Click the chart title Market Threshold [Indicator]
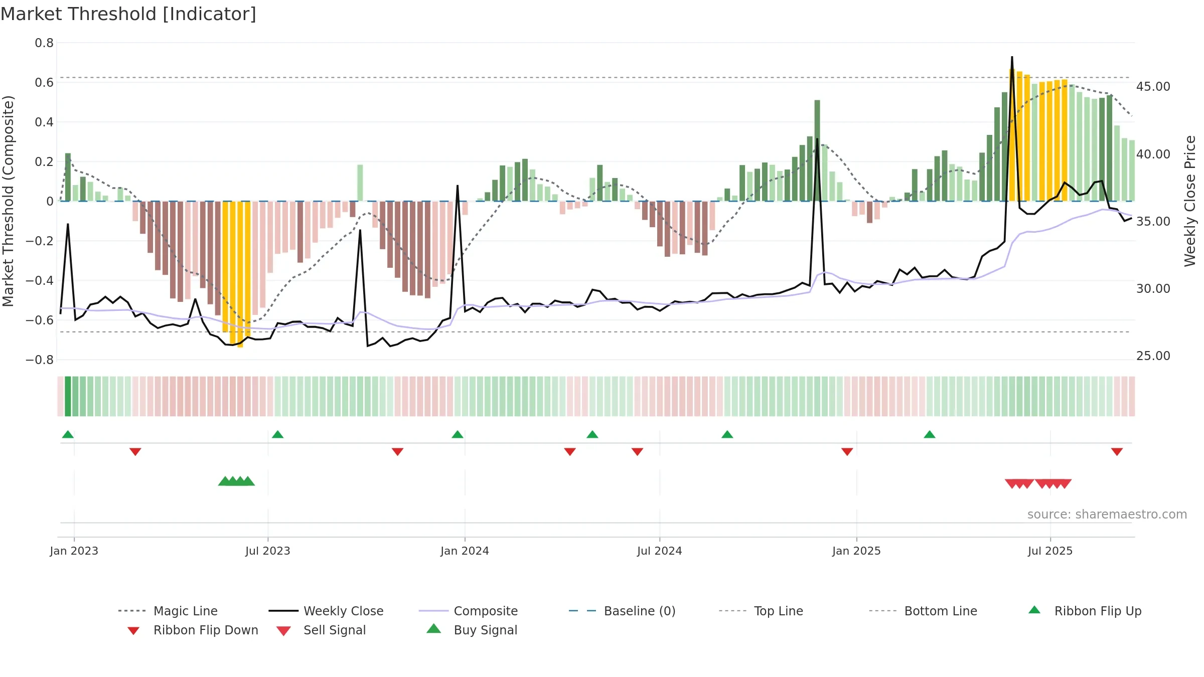 [128, 14]
